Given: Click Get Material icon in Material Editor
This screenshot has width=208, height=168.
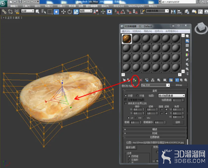Looking at the screenshot, I should [124, 80].
